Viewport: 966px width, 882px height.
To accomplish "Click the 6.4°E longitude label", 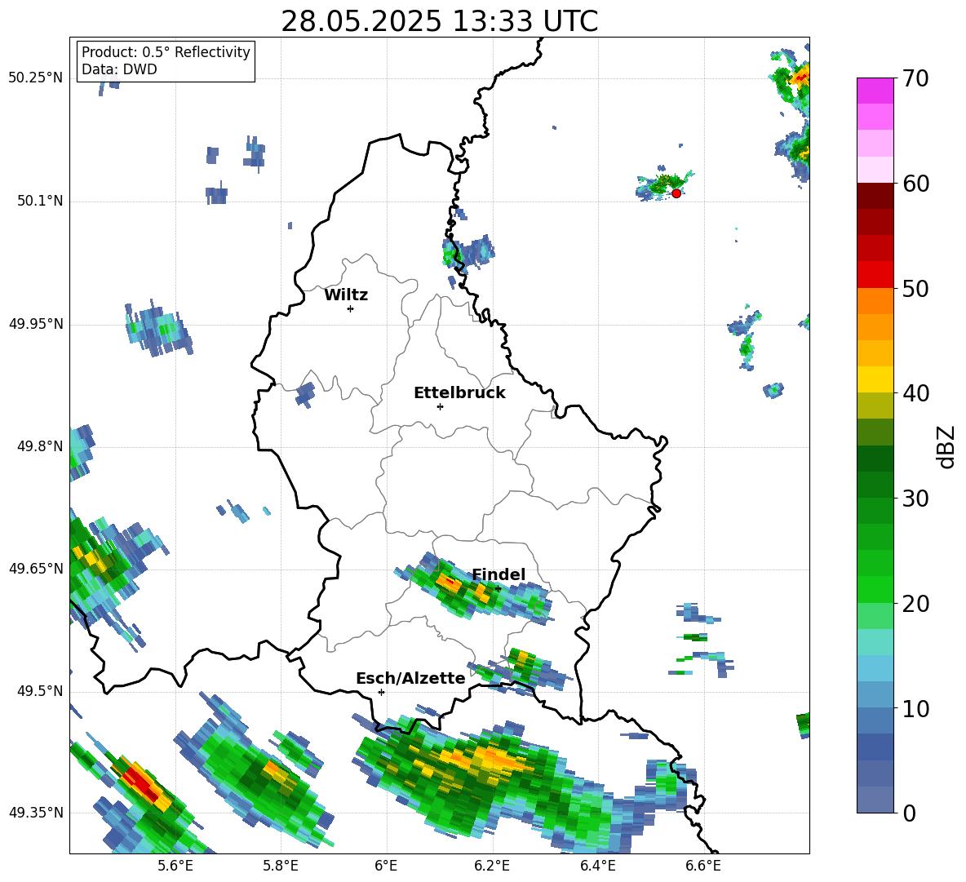I will tap(597, 866).
